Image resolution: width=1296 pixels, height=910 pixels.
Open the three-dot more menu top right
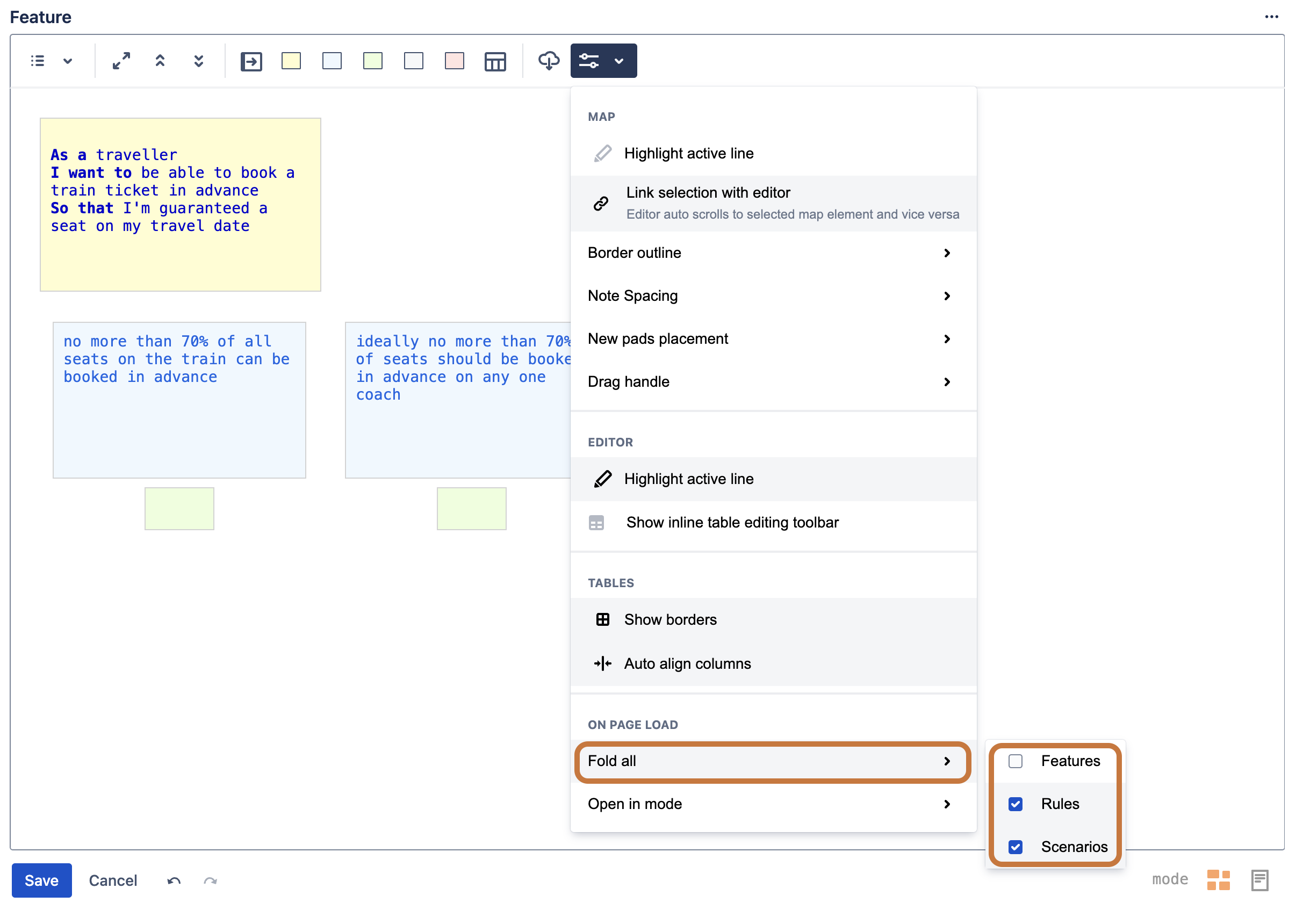1272,17
